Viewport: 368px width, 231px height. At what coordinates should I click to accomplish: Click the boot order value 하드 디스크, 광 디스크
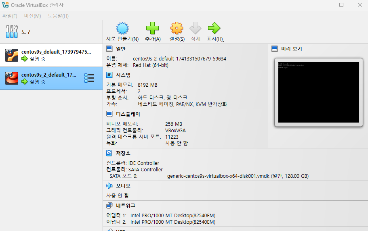[163, 98]
